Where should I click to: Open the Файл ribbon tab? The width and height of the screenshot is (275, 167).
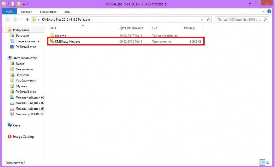coord(10,12)
